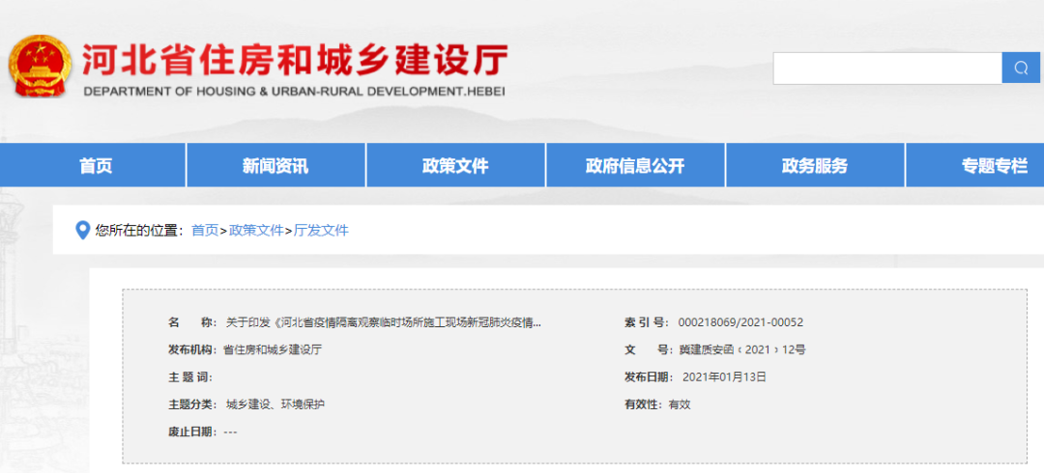Click 首页 in the breadcrumb trail
Image resolution: width=1044 pixels, height=473 pixels.
pos(205,231)
